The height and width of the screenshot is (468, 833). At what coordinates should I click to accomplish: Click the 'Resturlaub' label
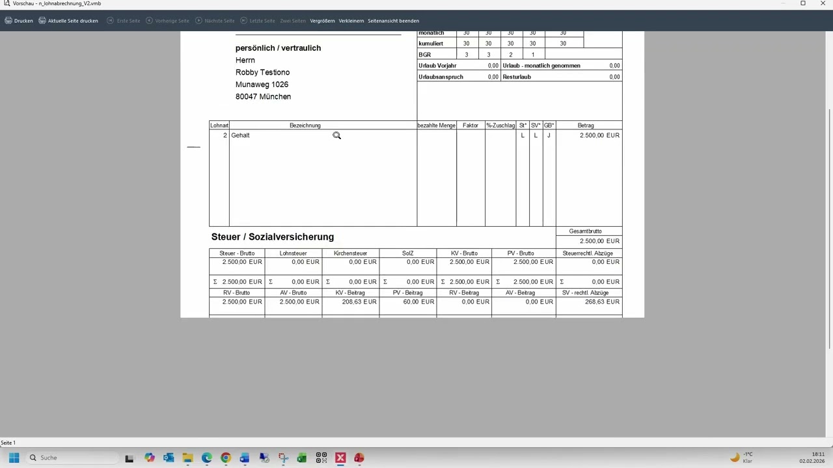517,77
